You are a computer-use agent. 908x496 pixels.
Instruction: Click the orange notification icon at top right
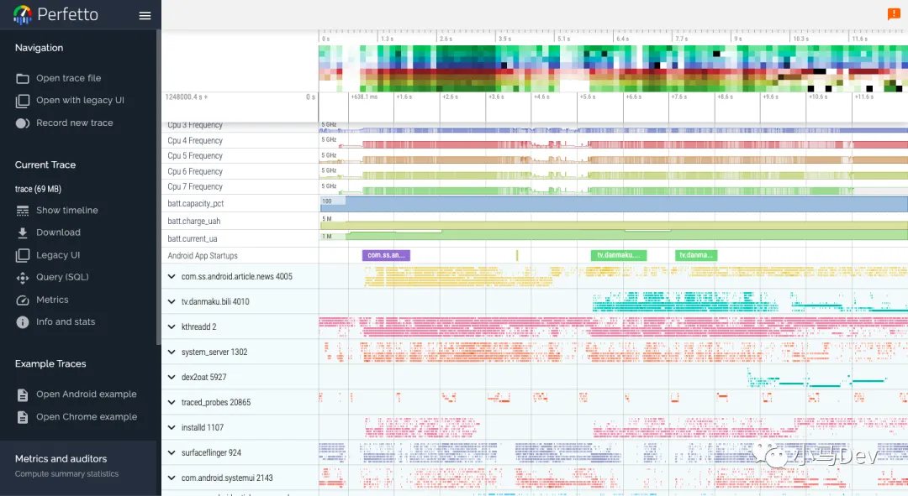(x=894, y=13)
